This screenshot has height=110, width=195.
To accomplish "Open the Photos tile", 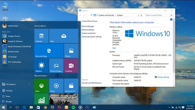I will [x=71, y=51].
